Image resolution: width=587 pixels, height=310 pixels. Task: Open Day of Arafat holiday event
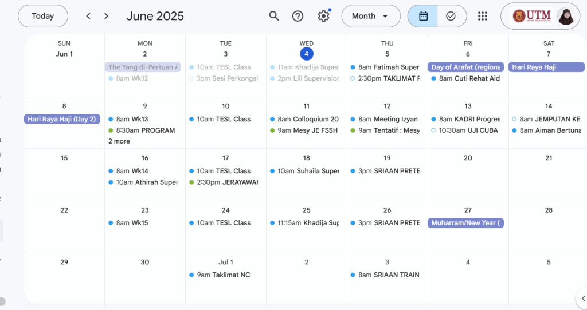tap(465, 67)
